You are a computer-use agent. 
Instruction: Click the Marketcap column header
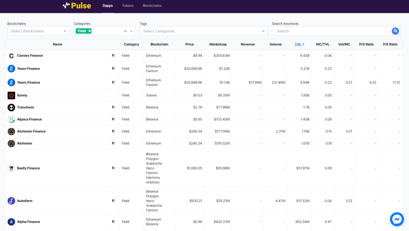[218, 44]
